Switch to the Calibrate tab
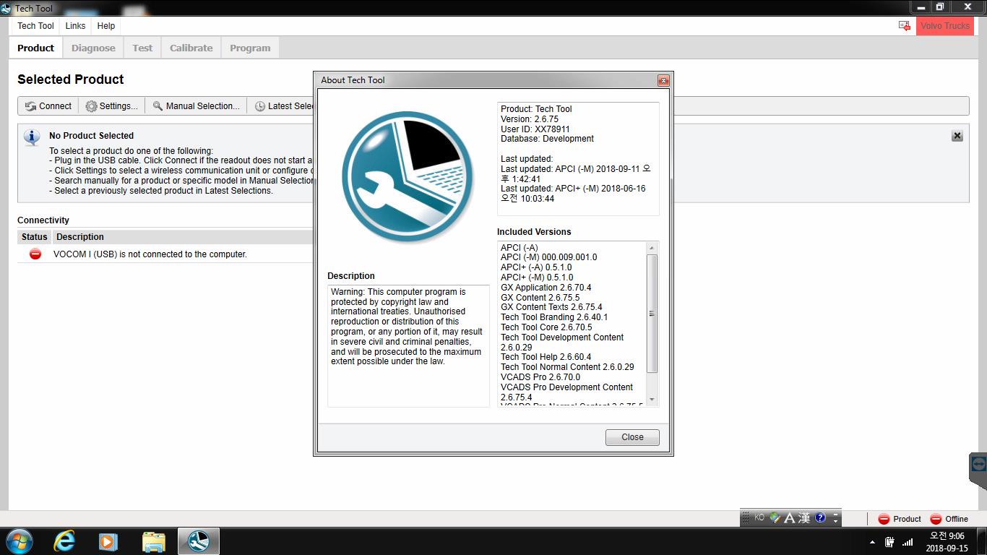 tap(191, 48)
